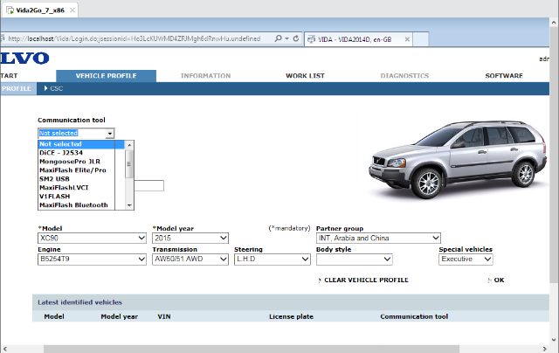
Task: Open the Model year dropdown showing 2015
Action: [190, 239]
